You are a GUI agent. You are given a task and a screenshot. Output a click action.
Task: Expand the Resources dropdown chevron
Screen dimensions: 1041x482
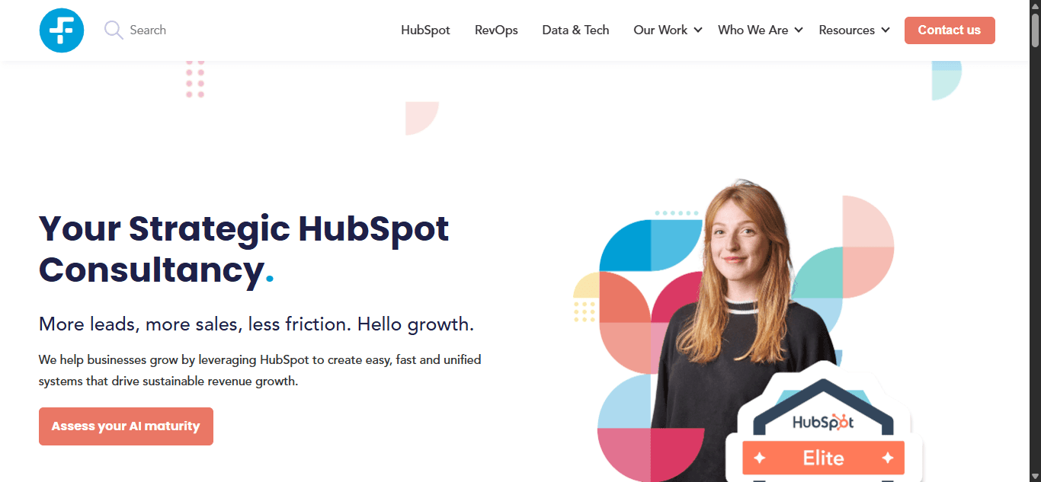pyautogui.click(x=886, y=30)
